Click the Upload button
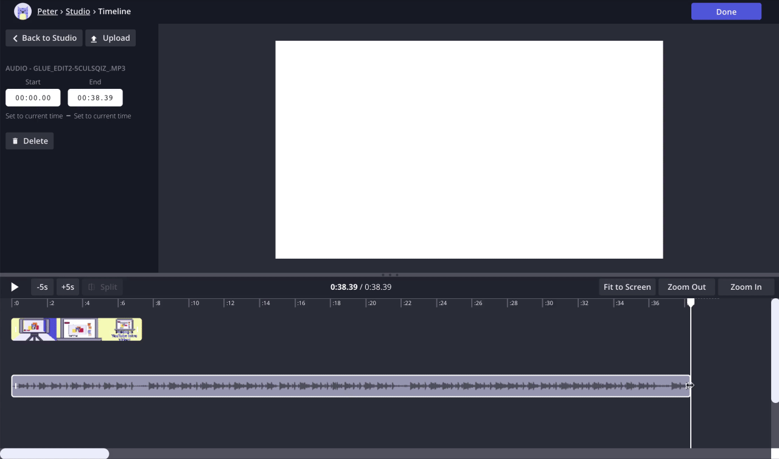 pos(110,38)
